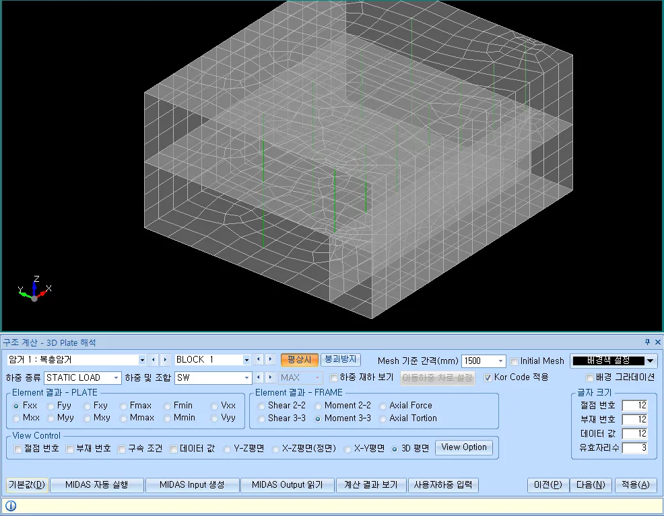Open the SW load combination dropdown
The width and height of the screenshot is (664, 516).
tap(246, 377)
